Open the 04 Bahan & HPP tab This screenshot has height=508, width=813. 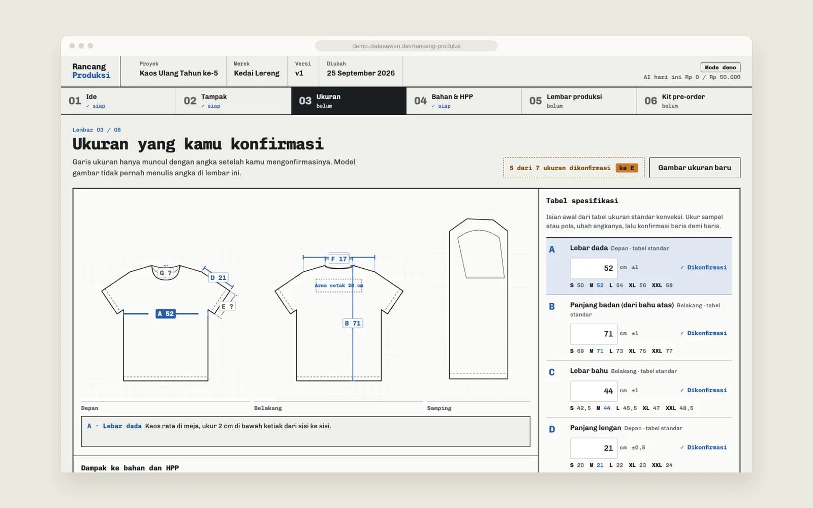click(464, 101)
